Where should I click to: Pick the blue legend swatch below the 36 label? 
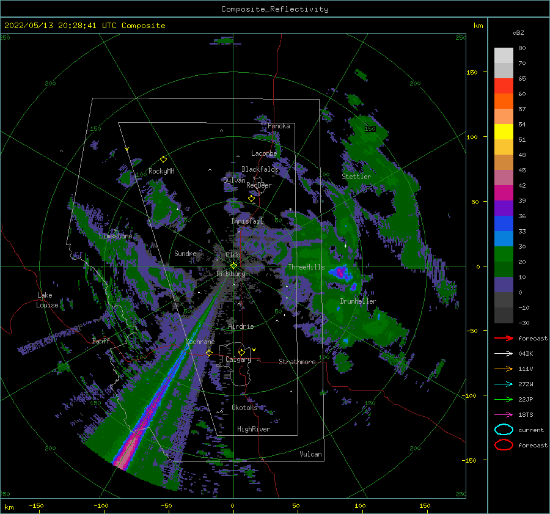click(504, 223)
